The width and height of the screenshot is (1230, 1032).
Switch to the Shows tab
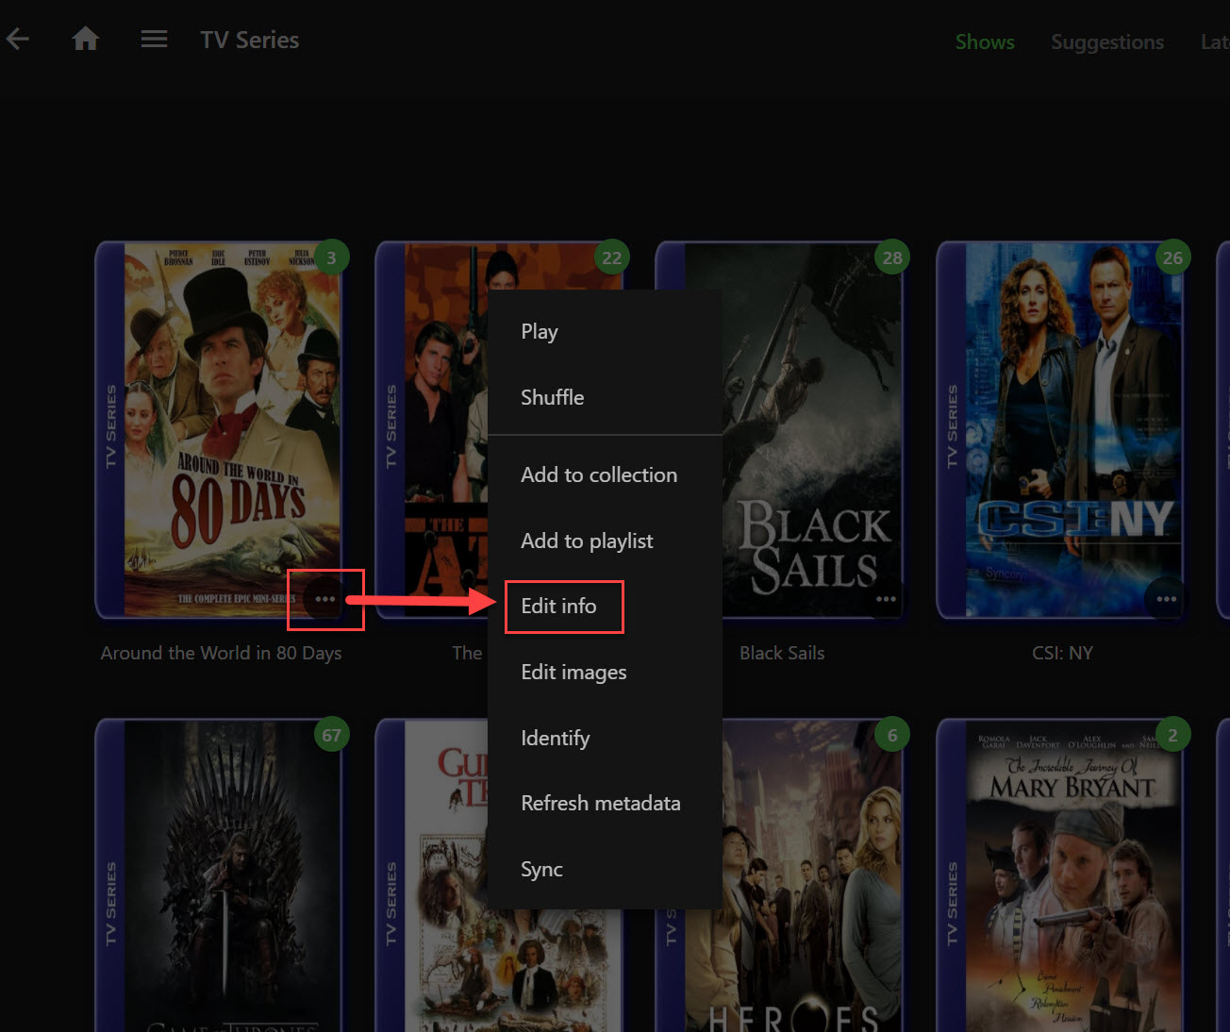point(985,42)
